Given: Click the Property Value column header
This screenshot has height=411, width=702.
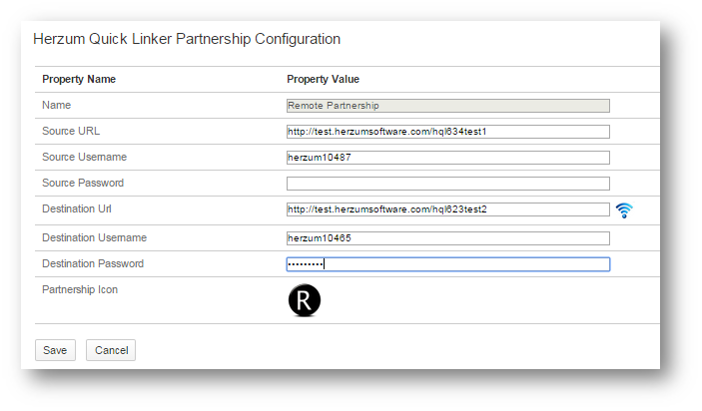Looking at the screenshot, I should pyautogui.click(x=323, y=79).
